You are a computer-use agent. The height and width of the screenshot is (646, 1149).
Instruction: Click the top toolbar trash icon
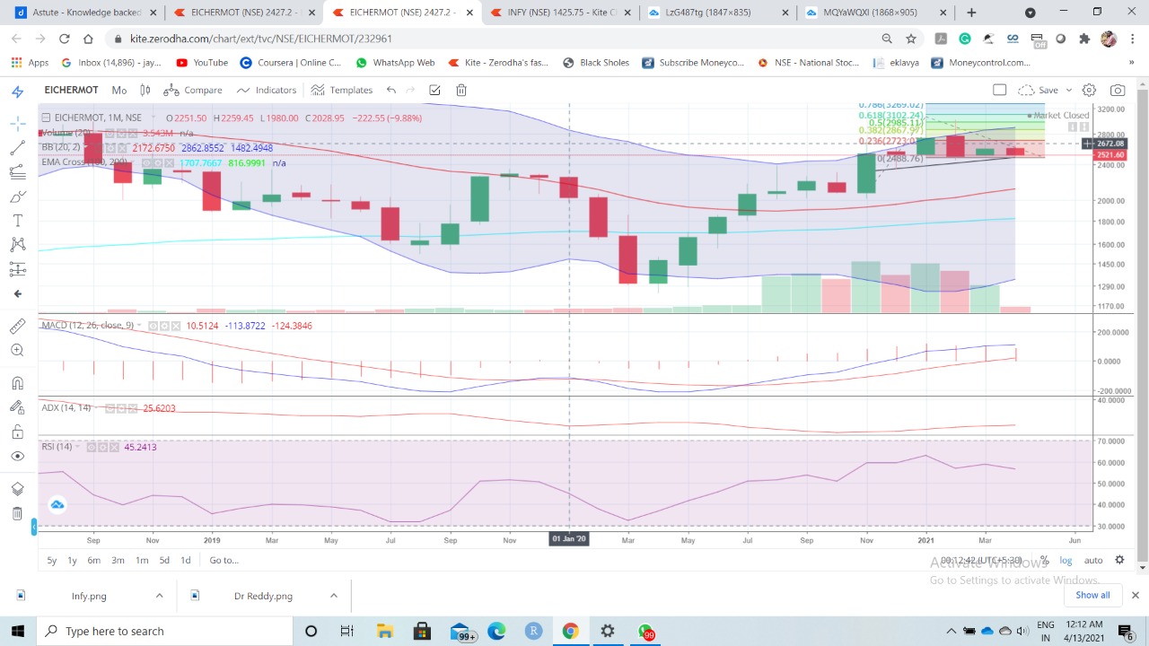click(461, 90)
